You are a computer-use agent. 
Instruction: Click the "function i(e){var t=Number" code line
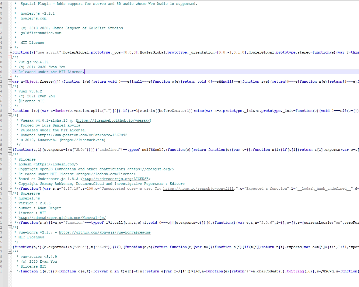coord(186,111)
